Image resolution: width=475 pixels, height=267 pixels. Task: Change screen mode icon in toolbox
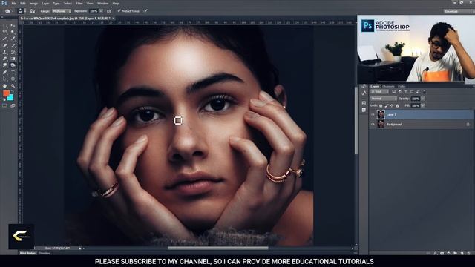tap(13, 105)
